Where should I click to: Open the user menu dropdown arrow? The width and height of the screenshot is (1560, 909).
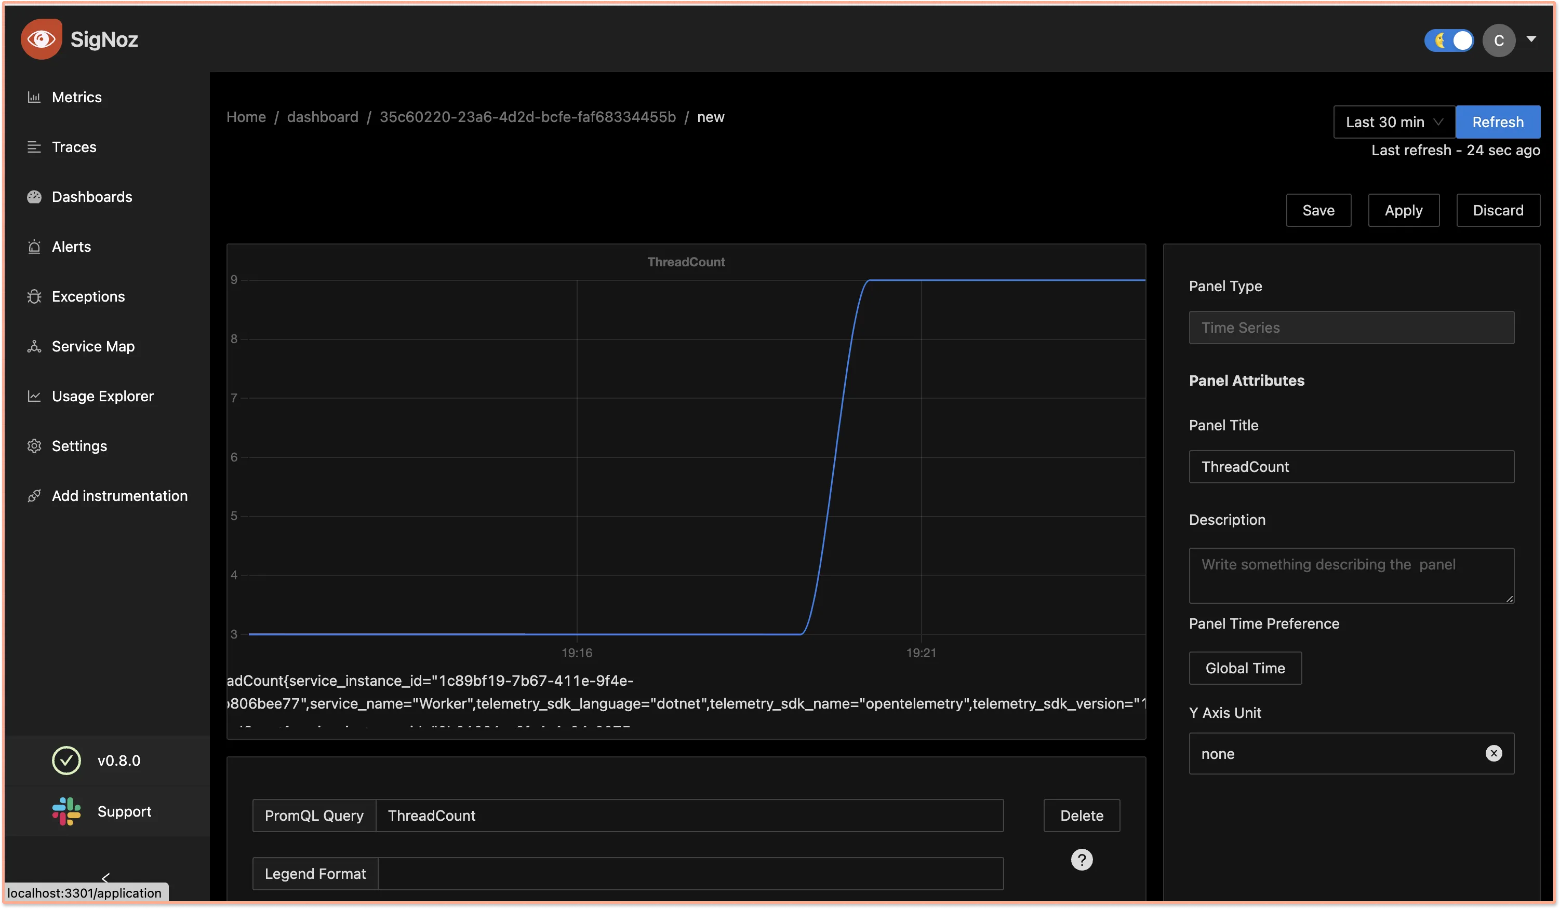(x=1531, y=39)
